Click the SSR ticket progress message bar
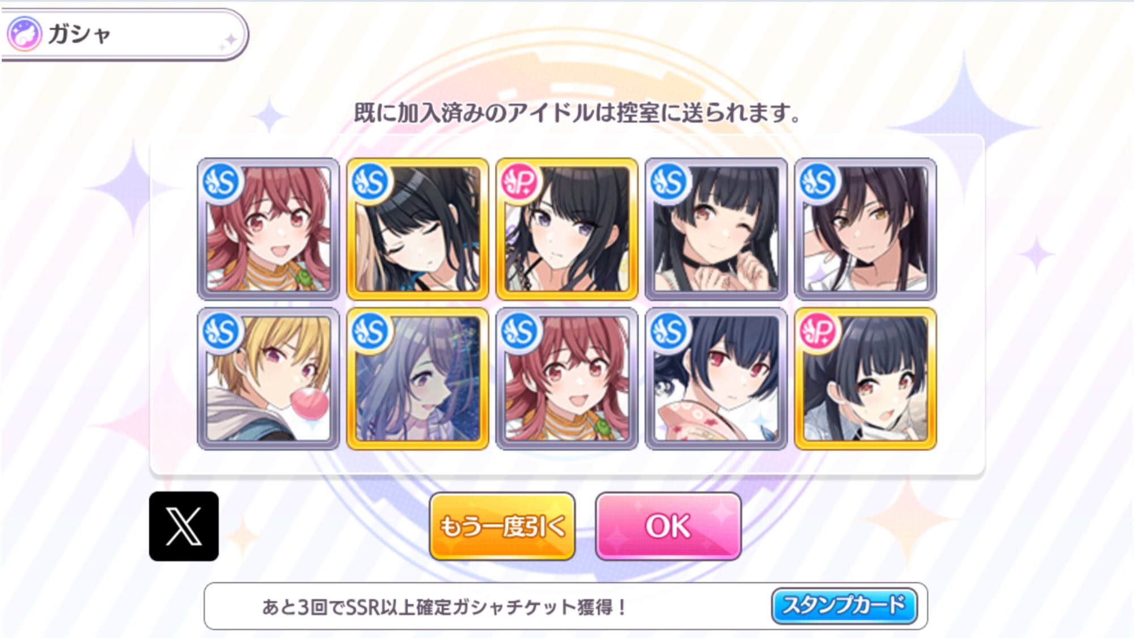Viewport: 1134px width, 638px height. [566, 606]
